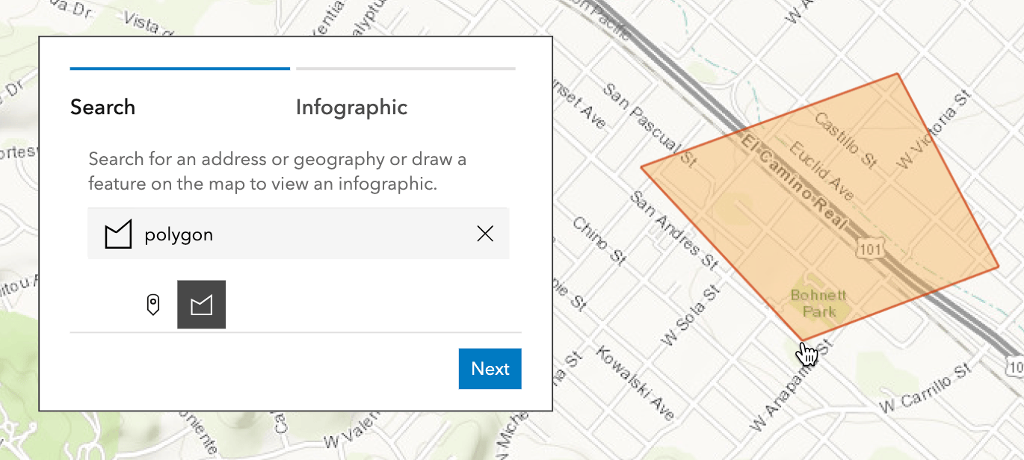Switch to the Infographic tab
1024x460 pixels.
351,107
